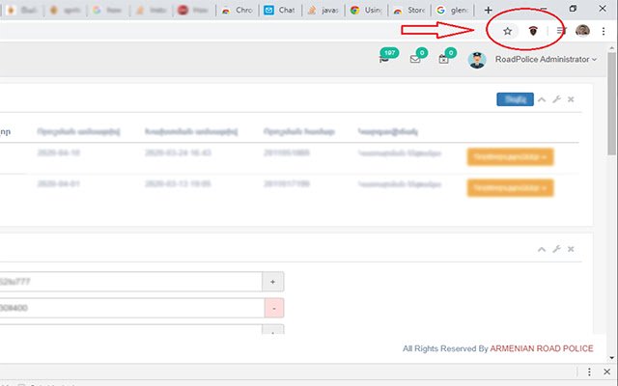Follow the ARMENIAN ROAD POLICE link
618x386 pixels.
click(542, 348)
